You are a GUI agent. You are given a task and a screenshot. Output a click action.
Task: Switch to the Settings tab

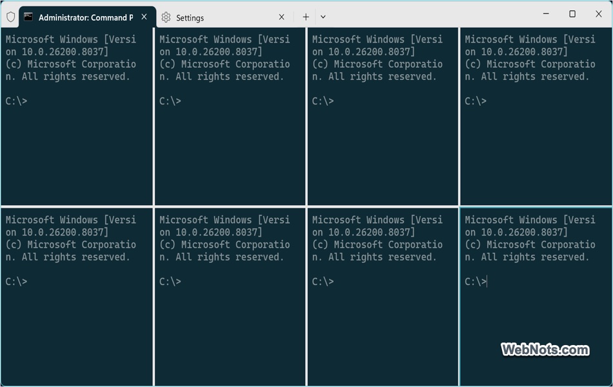point(225,17)
